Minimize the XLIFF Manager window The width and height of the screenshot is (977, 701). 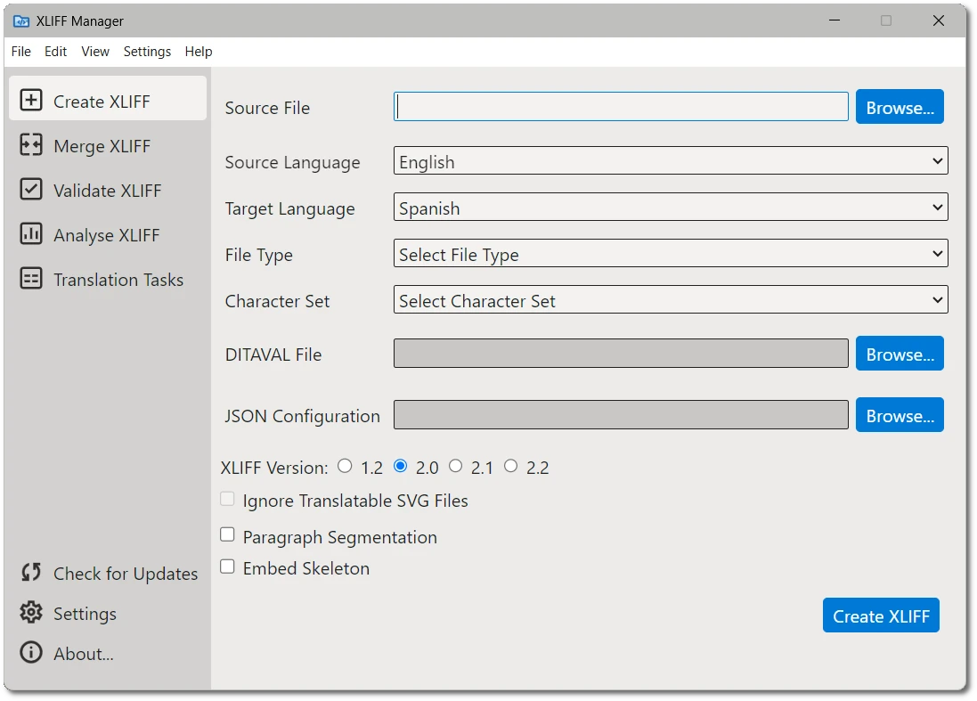[835, 21]
